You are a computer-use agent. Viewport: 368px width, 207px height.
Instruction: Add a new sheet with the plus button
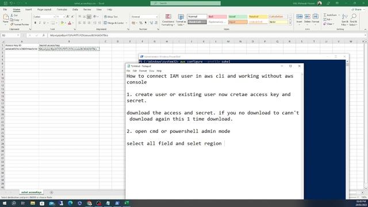coord(51,193)
